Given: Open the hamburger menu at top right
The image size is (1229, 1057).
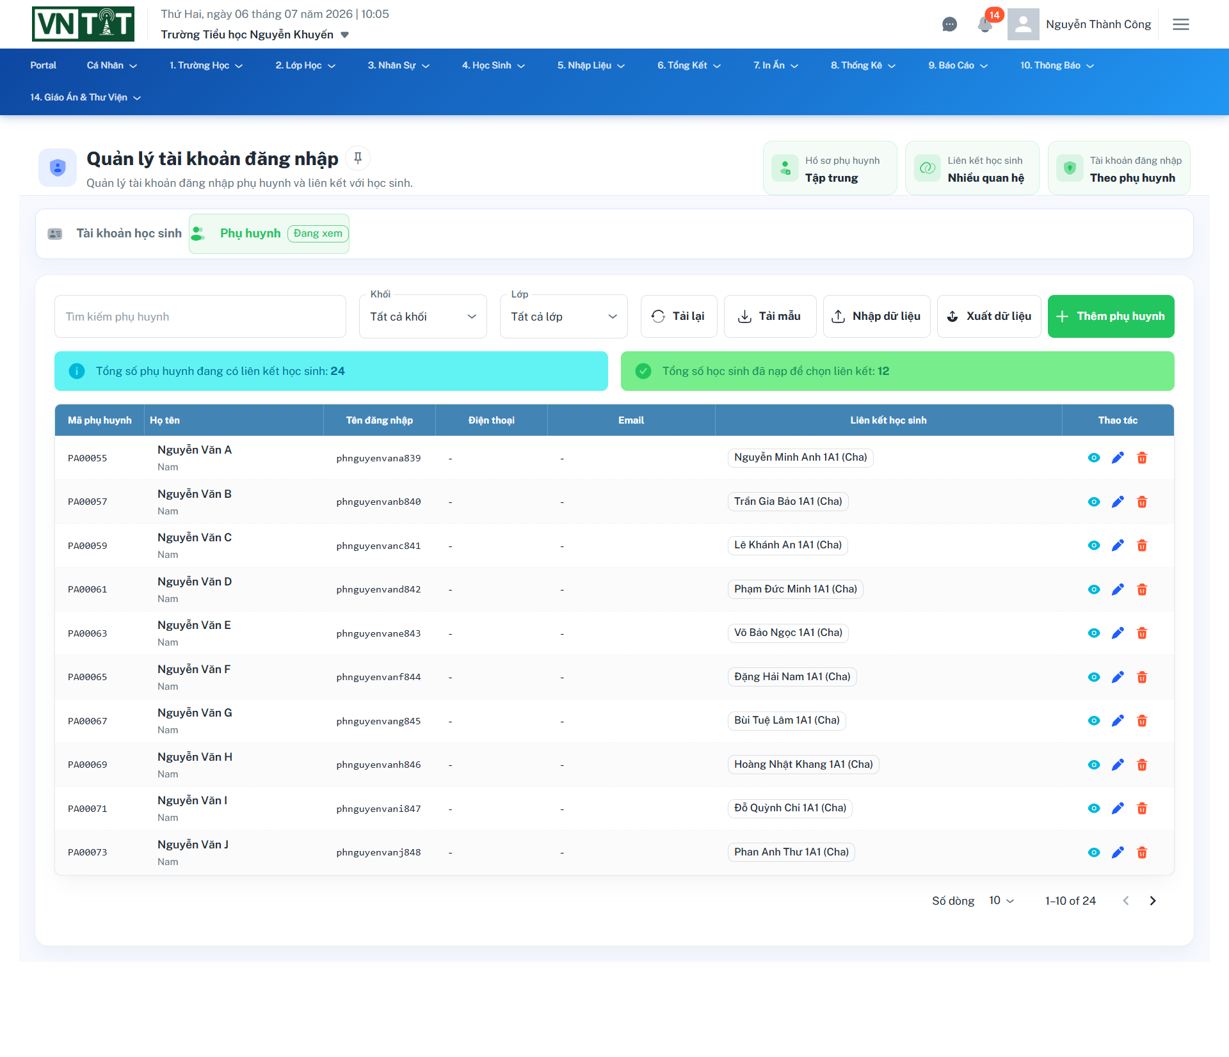Looking at the screenshot, I should (x=1181, y=24).
